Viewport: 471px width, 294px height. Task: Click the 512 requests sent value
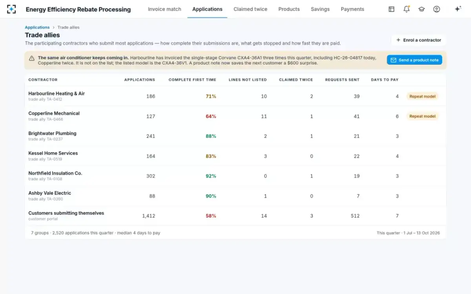[355, 216]
